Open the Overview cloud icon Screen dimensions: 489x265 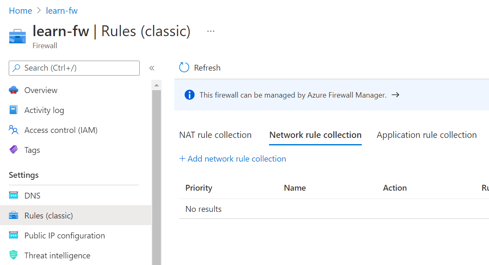coord(13,90)
